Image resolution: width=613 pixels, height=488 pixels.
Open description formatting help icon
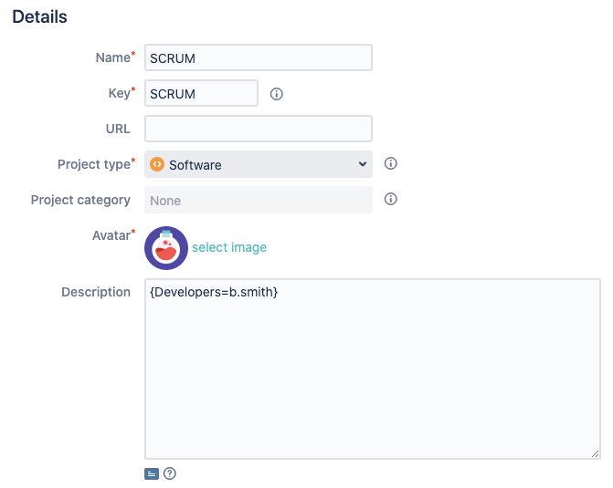[x=170, y=473]
